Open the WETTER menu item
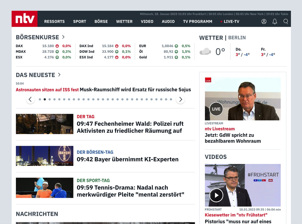Image resolution: width=302 pixels, height=224 pixels. tap(124, 22)
